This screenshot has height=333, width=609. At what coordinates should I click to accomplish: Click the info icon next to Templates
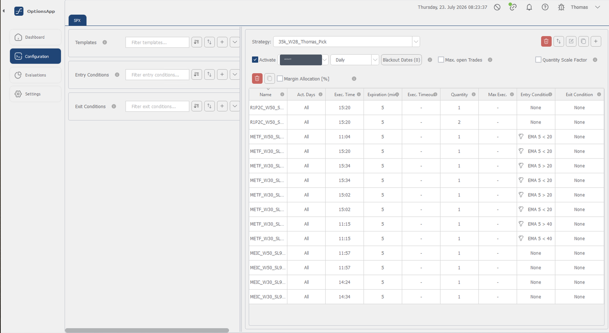(x=105, y=42)
